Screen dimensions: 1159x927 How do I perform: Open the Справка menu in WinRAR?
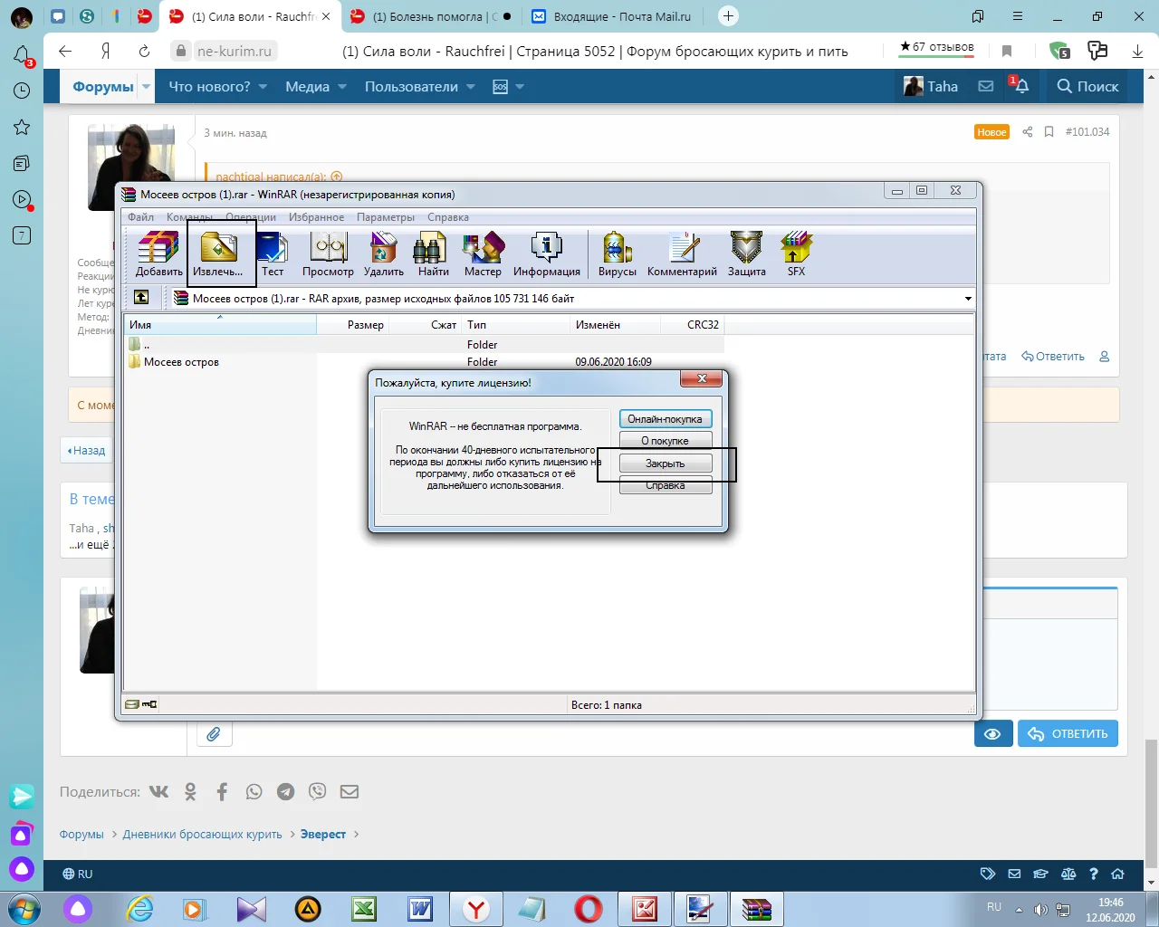pos(448,217)
